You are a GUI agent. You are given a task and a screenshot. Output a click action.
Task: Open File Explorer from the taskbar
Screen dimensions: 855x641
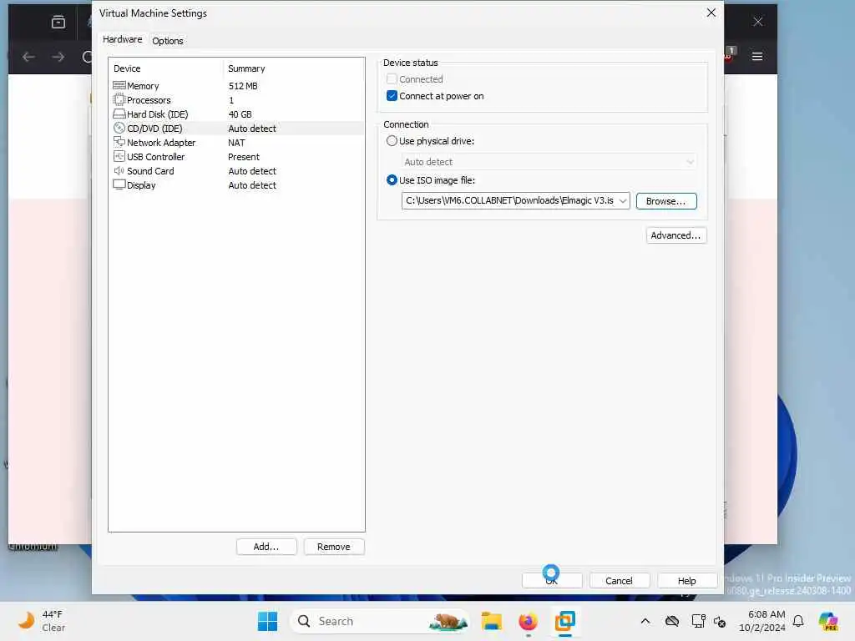[491, 621]
